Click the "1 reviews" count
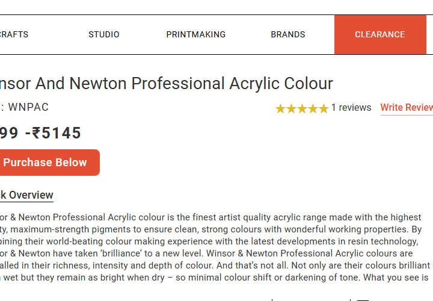 point(351,108)
